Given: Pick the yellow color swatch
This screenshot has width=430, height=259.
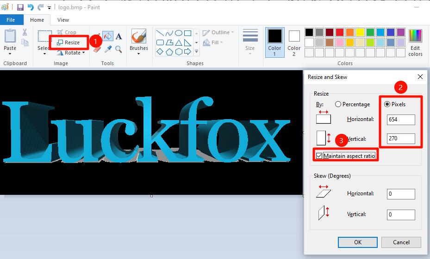Looking at the screenshot, I should click(360, 32).
